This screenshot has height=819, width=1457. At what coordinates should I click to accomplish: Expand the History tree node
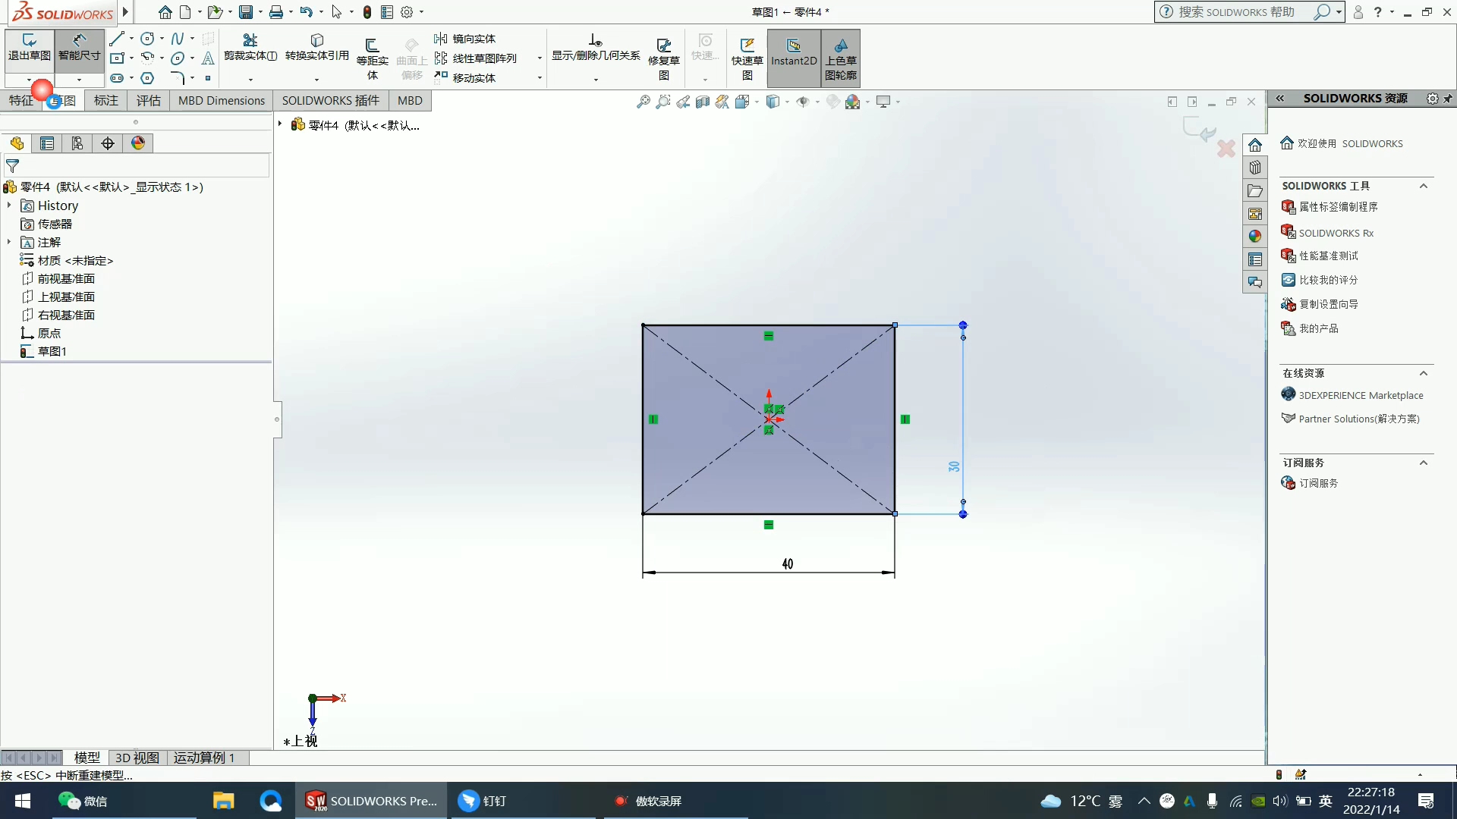[x=9, y=206]
